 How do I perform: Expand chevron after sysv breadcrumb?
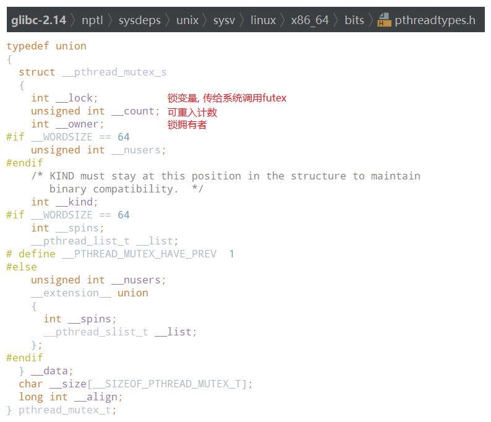point(242,20)
